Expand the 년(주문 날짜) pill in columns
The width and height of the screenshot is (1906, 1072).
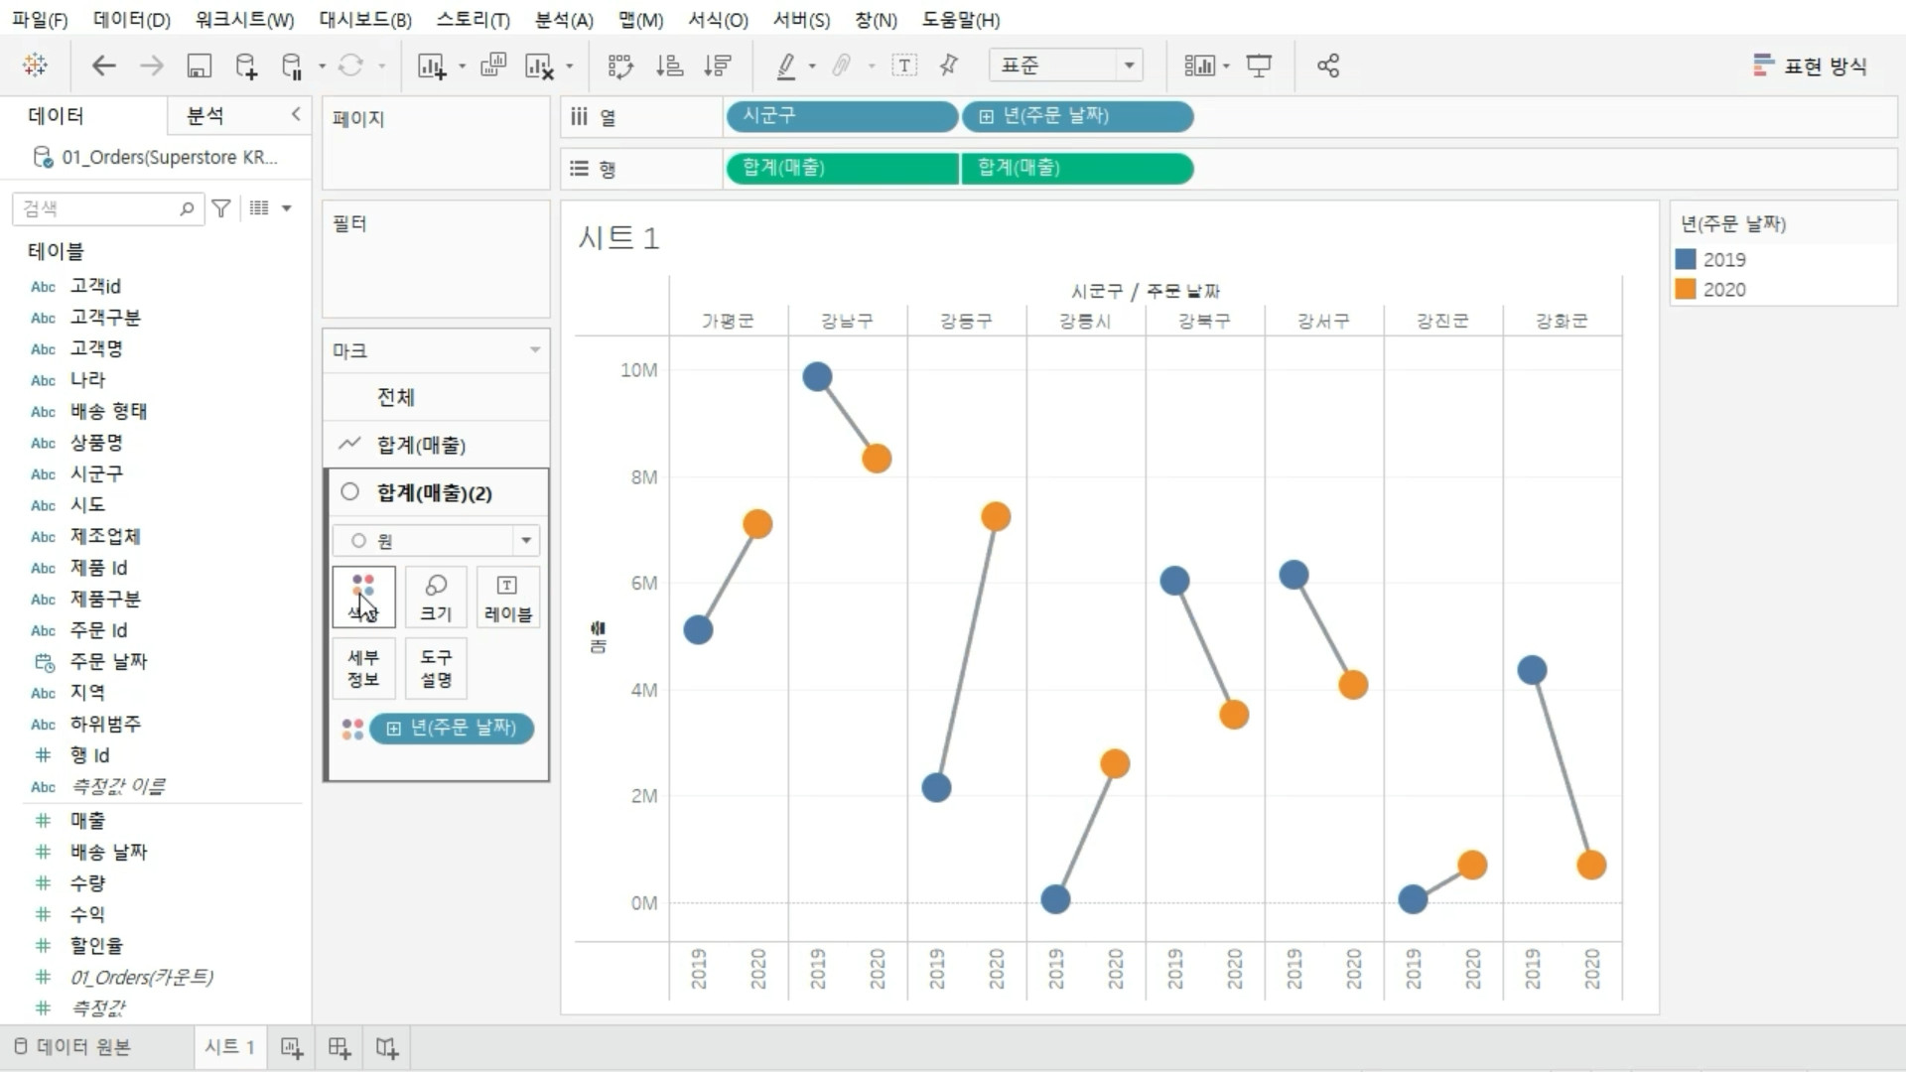[x=986, y=117]
